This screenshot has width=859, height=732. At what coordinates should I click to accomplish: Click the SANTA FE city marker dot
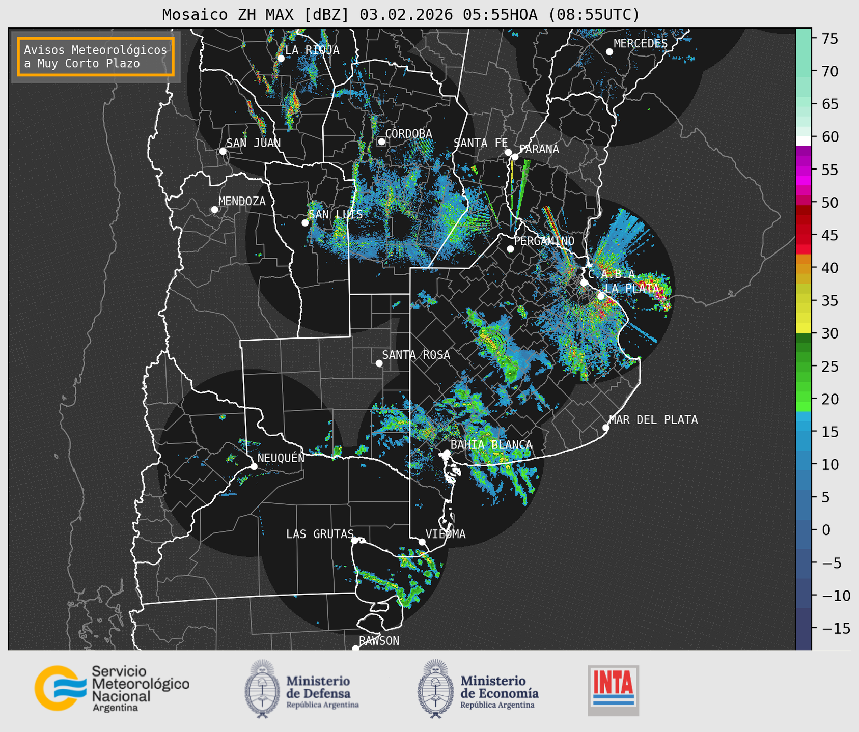pos(508,152)
